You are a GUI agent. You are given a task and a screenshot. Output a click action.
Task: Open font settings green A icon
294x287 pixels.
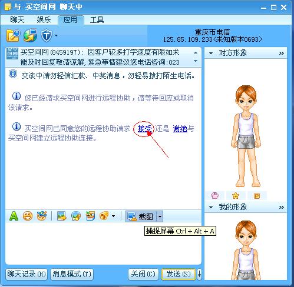click(x=14, y=216)
